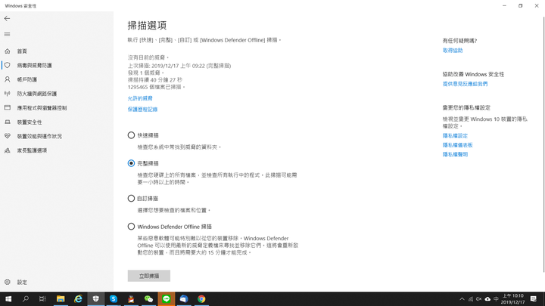
Task: Open the Windows Start menu
Action: 8,299
